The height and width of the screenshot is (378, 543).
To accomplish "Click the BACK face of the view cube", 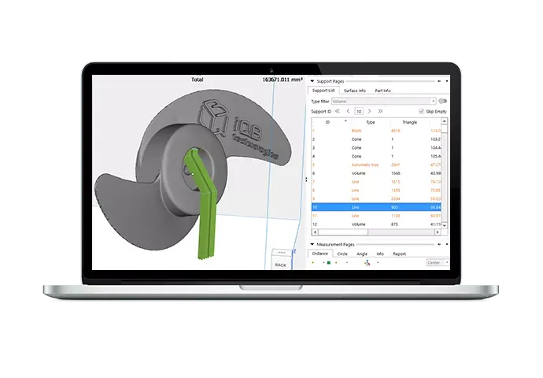I will pyautogui.click(x=281, y=265).
